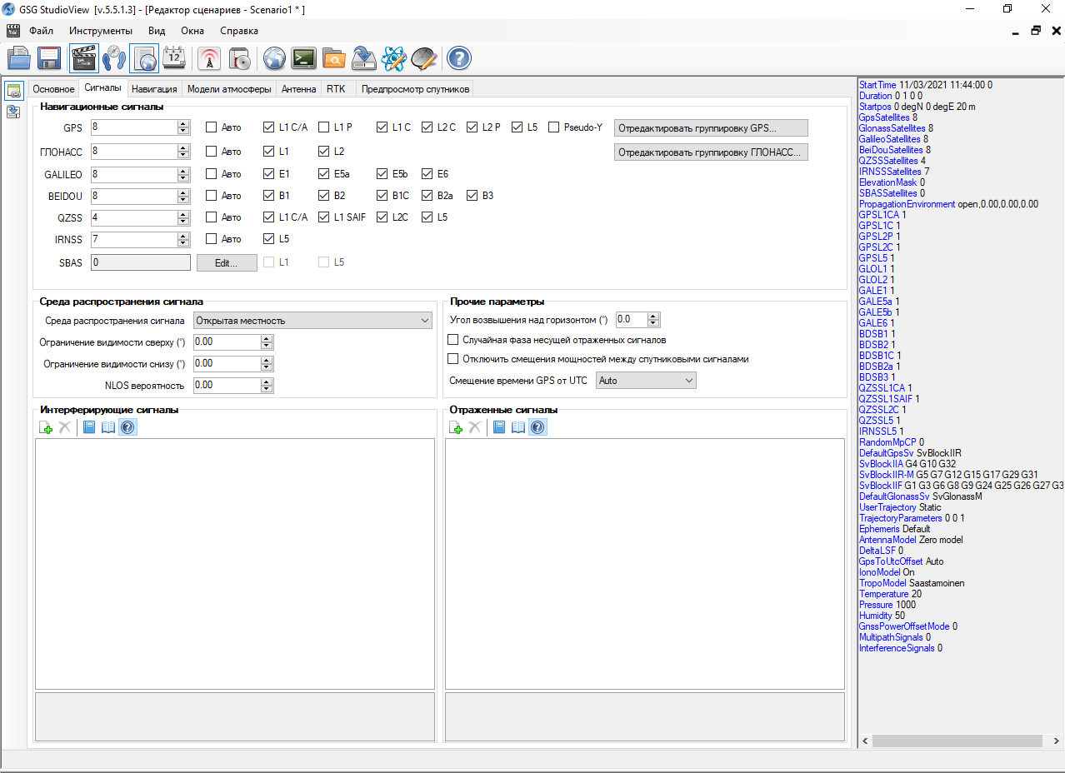Click the calendar icon in toolbar
Screen dimensions: 1065x773
point(174,58)
